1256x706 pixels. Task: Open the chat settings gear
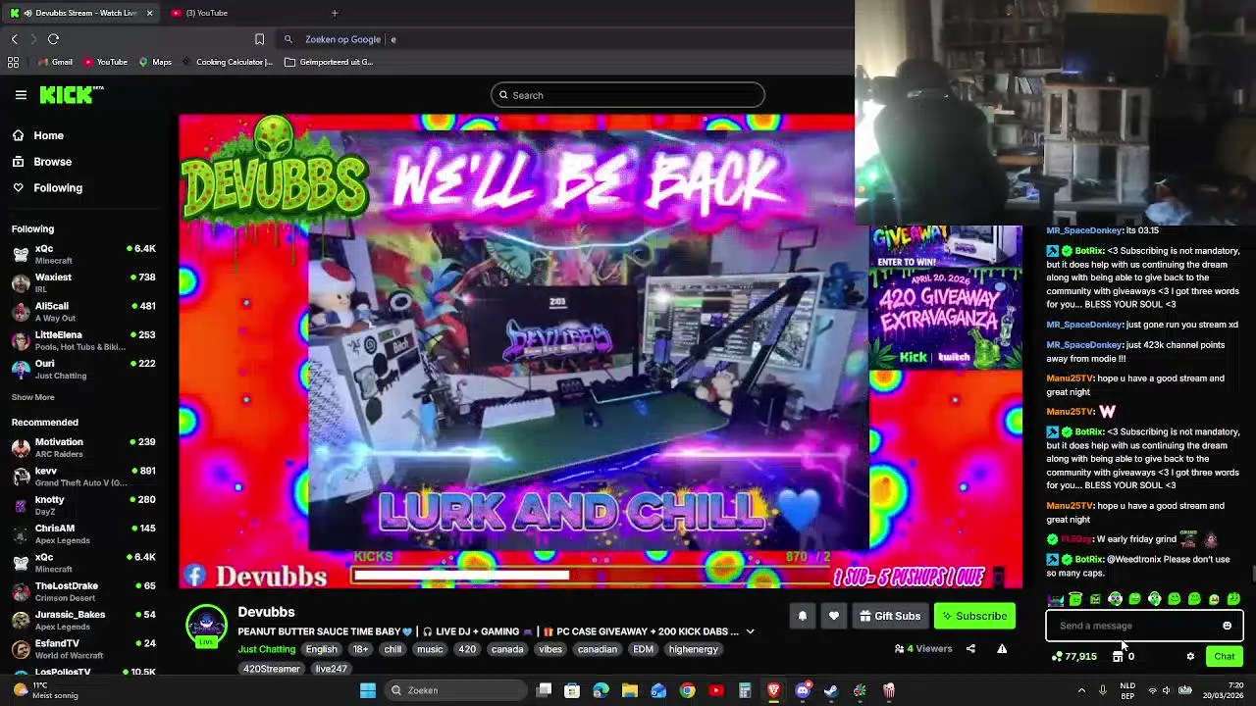(x=1190, y=656)
